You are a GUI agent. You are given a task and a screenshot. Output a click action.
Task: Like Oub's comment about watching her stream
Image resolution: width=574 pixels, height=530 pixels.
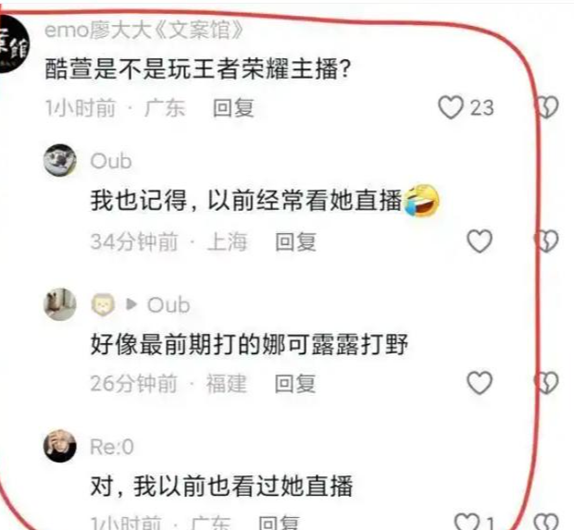(480, 241)
